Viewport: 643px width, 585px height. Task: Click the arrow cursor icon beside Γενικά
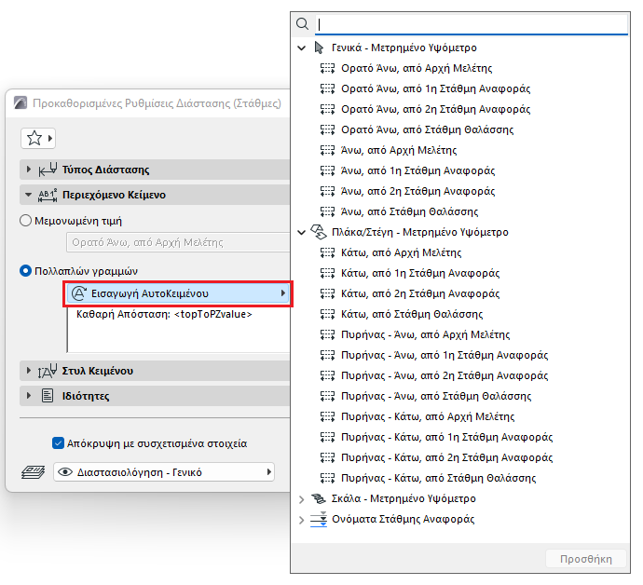click(319, 48)
